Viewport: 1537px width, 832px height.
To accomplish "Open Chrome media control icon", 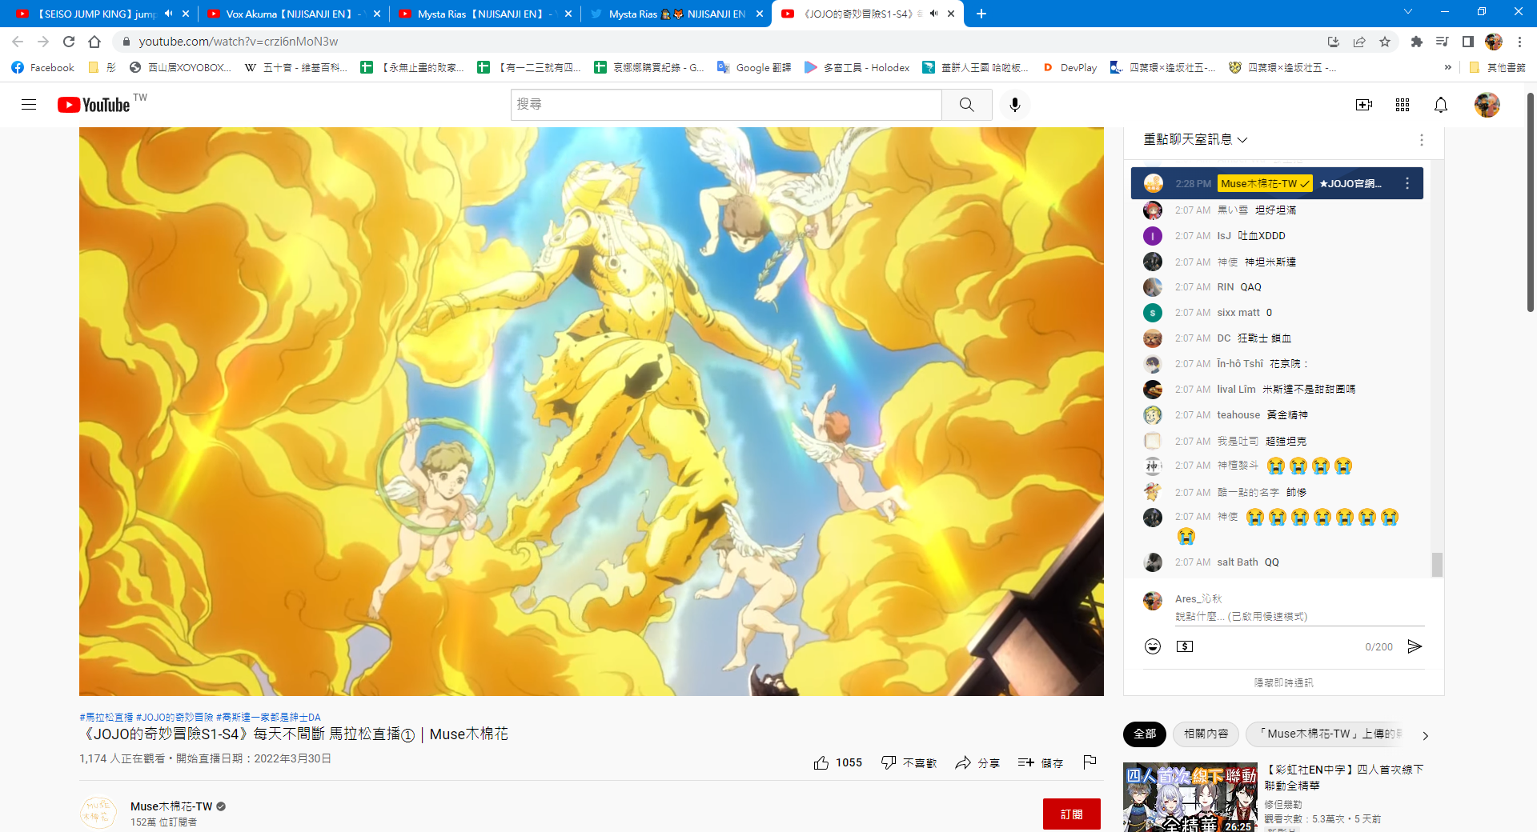I will 1443,42.
